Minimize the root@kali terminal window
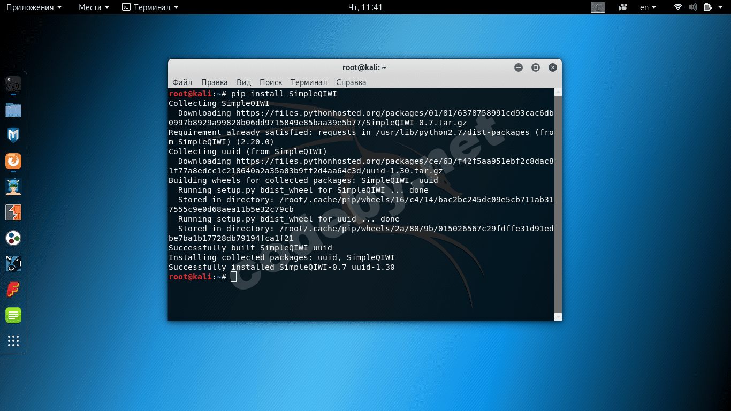Screen dimensions: 731x411 [519, 67]
